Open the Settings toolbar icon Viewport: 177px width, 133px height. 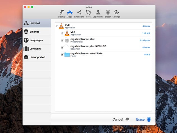pos(116,13)
